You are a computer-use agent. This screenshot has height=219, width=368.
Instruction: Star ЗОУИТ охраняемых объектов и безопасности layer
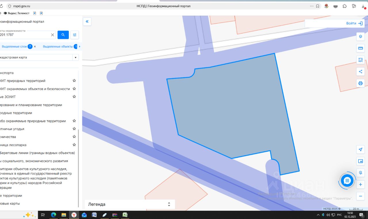point(74,89)
